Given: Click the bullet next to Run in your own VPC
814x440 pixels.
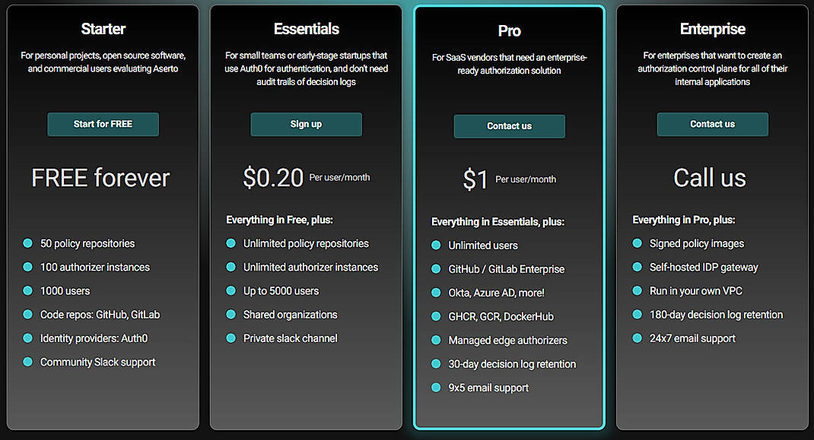Looking at the screenshot, I should (638, 290).
